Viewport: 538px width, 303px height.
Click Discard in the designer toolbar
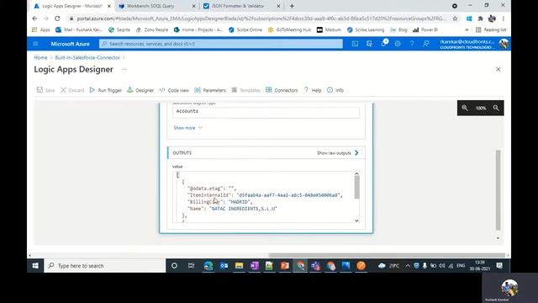(x=72, y=90)
